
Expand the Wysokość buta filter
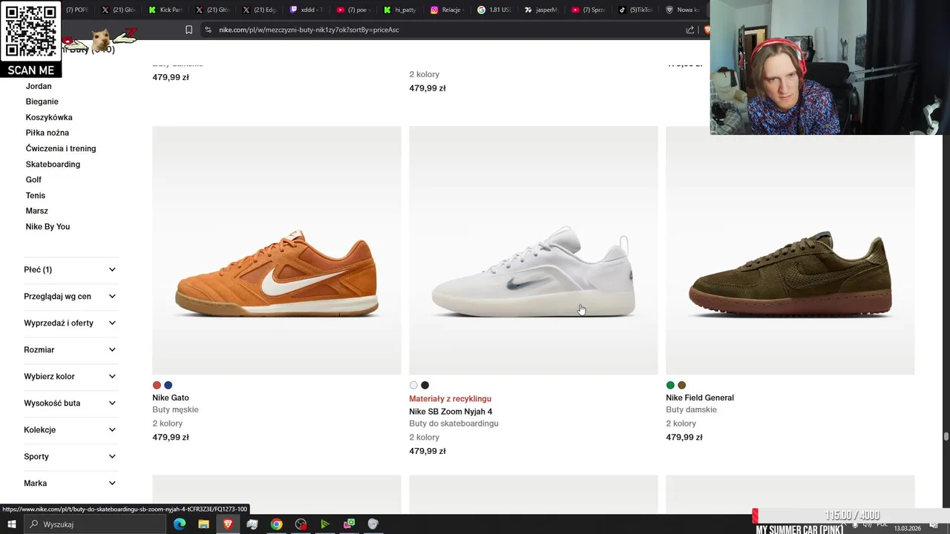(71, 403)
